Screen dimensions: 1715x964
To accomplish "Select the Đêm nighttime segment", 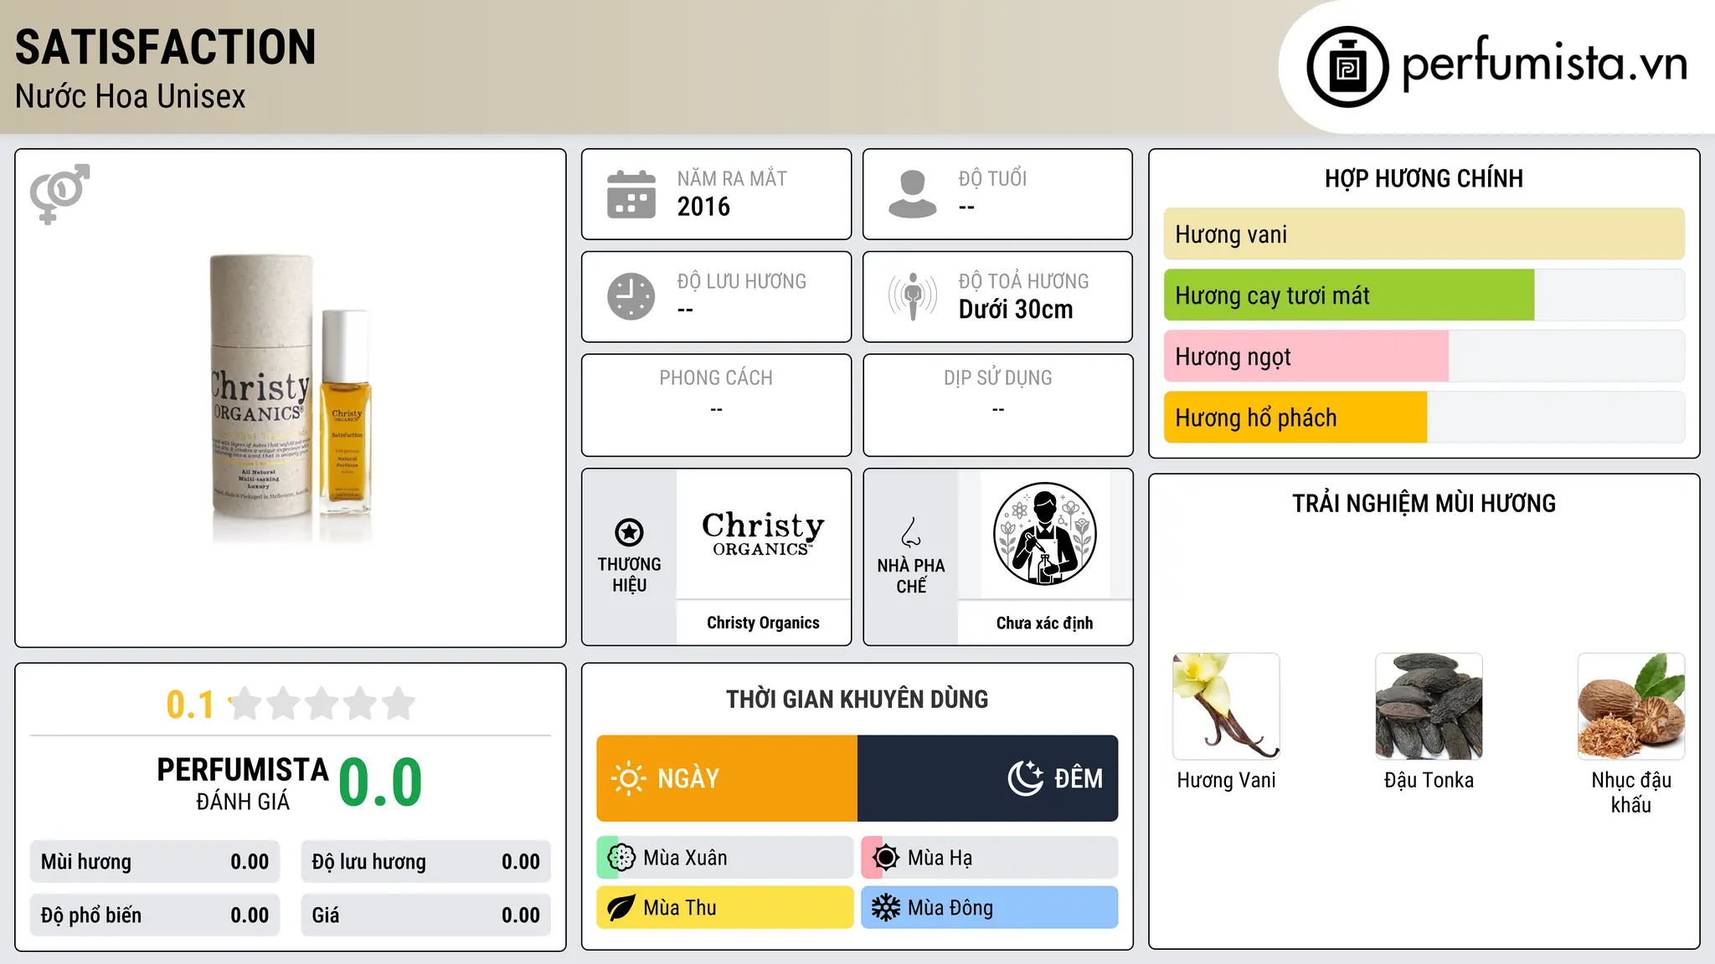I will coord(988,778).
